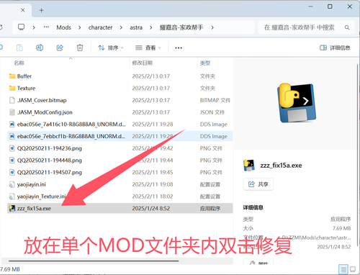
Task: Select the Buffer folder
Action: point(120,76)
